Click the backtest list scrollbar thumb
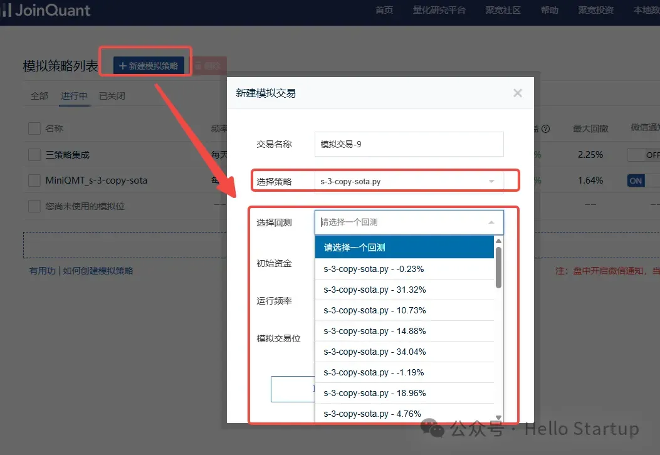This screenshot has height=455, width=660. pos(498,266)
